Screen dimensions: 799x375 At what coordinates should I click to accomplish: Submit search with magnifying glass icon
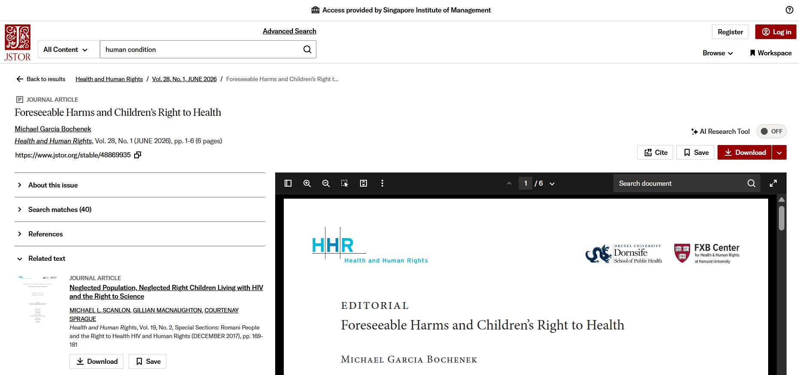307,49
